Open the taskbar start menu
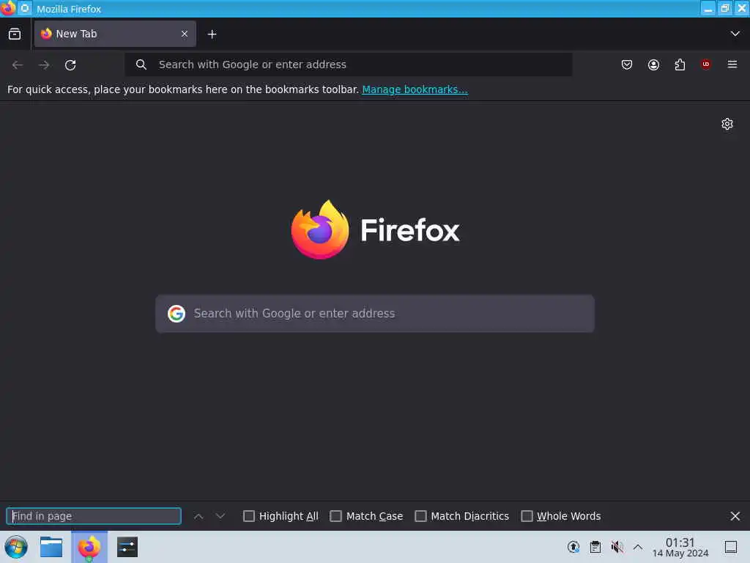Viewport: 750px width, 563px height. pos(16,547)
